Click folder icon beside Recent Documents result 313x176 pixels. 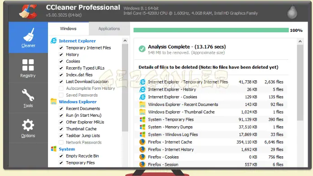tap(142, 105)
